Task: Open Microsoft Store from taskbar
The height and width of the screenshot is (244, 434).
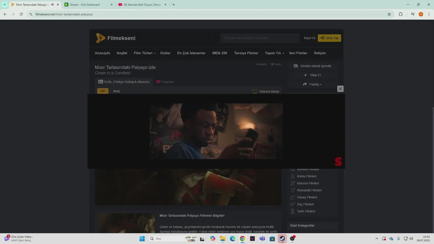Action: point(272,239)
